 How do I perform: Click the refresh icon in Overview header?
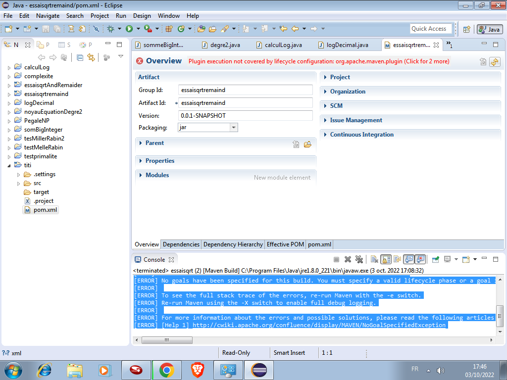[x=495, y=62]
